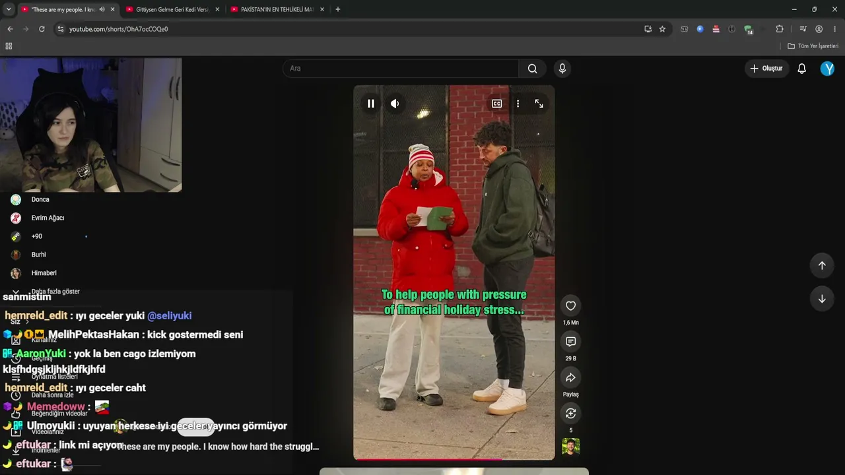Focus the Ara search field
Viewport: 845px width, 475px height.
tap(401, 69)
